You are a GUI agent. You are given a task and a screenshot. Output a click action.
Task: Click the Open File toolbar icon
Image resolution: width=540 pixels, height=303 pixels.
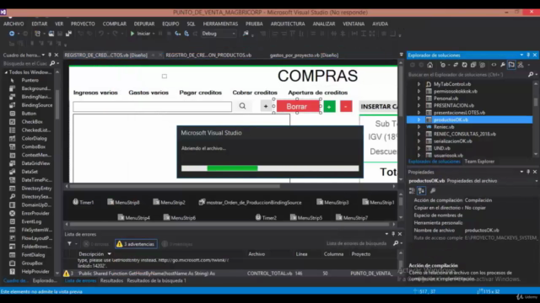51,34
